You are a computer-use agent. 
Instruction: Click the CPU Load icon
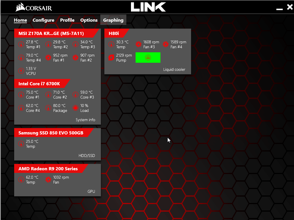coord(75,108)
